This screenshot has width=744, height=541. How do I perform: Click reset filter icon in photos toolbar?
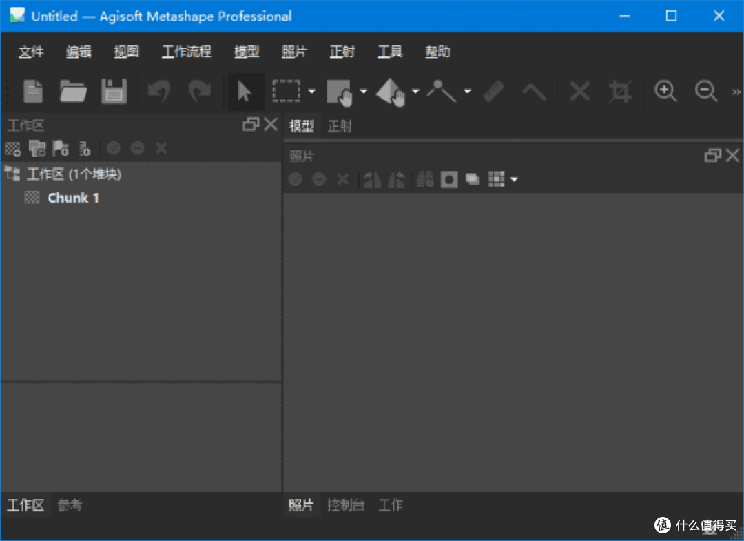(424, 179)
